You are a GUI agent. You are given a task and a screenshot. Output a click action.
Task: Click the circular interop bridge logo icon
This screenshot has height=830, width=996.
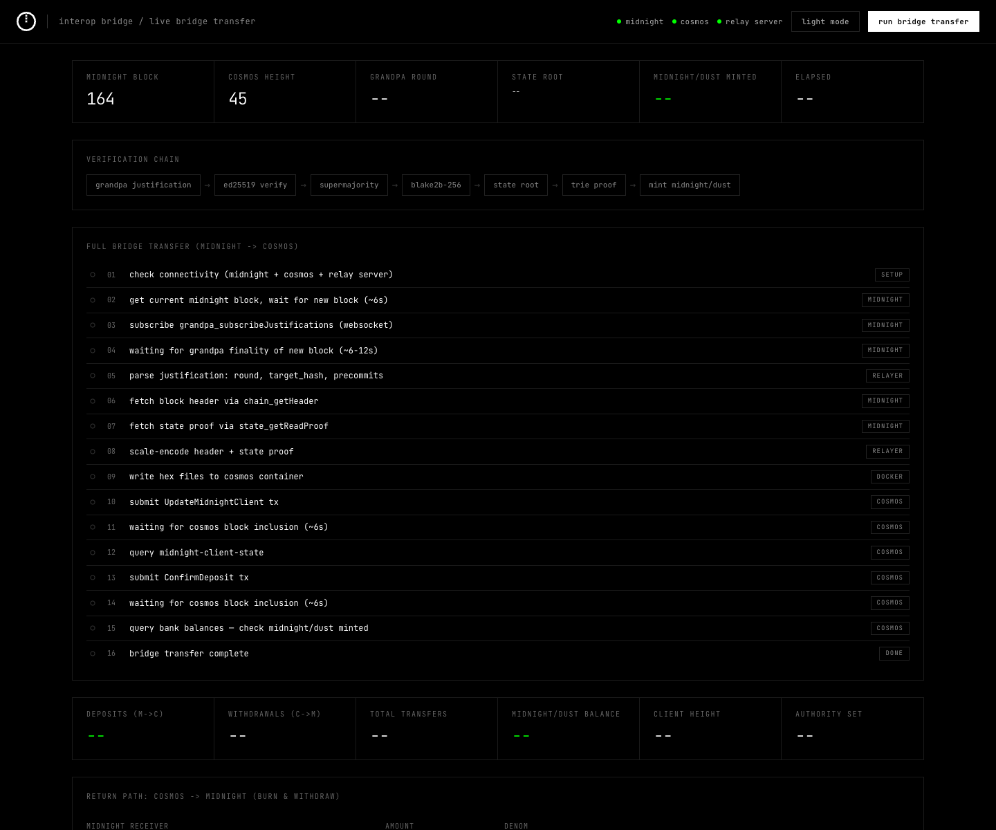coord(26,21)
